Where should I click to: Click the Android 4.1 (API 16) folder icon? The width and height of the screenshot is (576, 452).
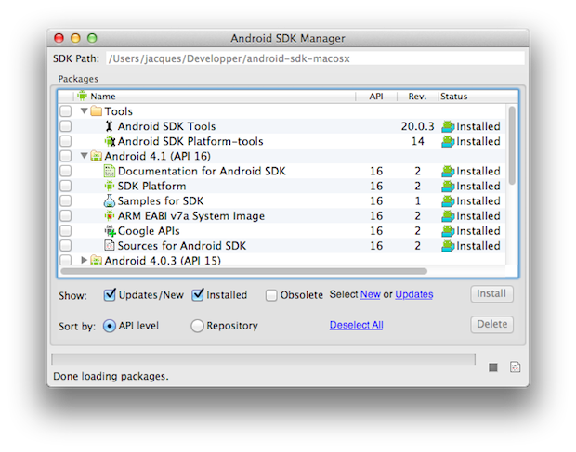[x=96, y=156]
